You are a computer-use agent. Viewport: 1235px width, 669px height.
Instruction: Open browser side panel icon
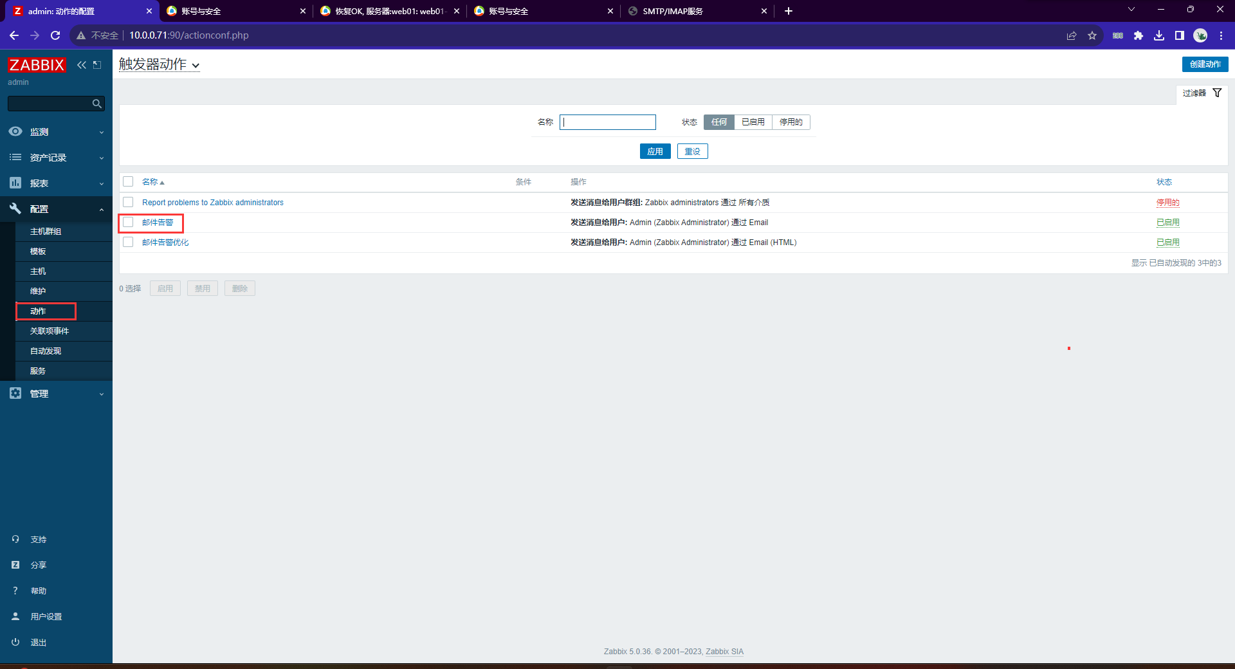[1180, 35]
